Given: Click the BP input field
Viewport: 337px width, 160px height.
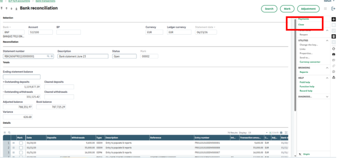Looking at the screenshot, I should 69,32.
